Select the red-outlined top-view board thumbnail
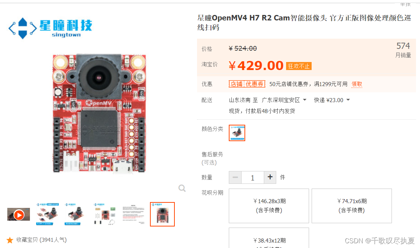This screenshot has width=420, height=248. click(x=162, y=214)
